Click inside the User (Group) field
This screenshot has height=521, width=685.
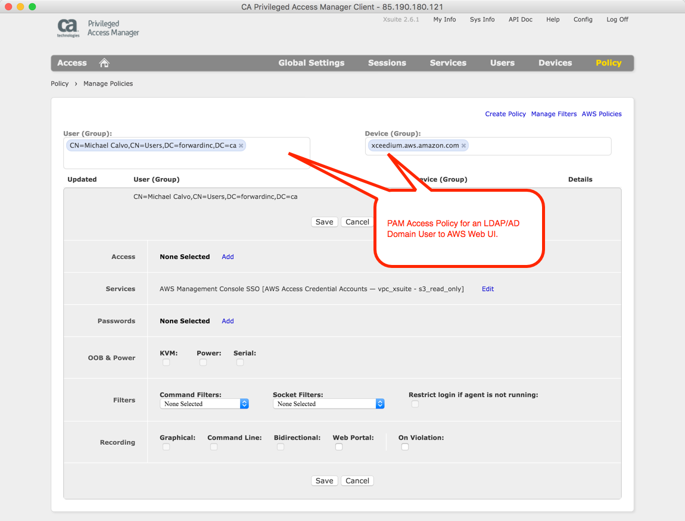[x=186, y=153]
